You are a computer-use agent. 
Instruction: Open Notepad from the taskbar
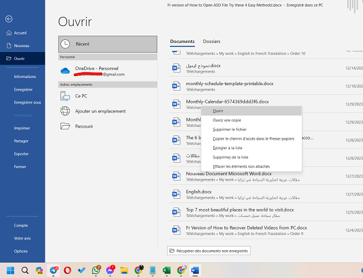pyautogui.click(x=152, y=270)
